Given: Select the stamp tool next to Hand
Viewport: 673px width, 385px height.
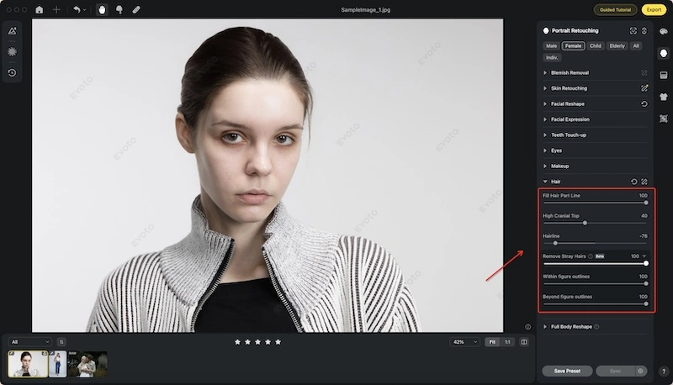Looking at the screenshot, I should 119,9.
